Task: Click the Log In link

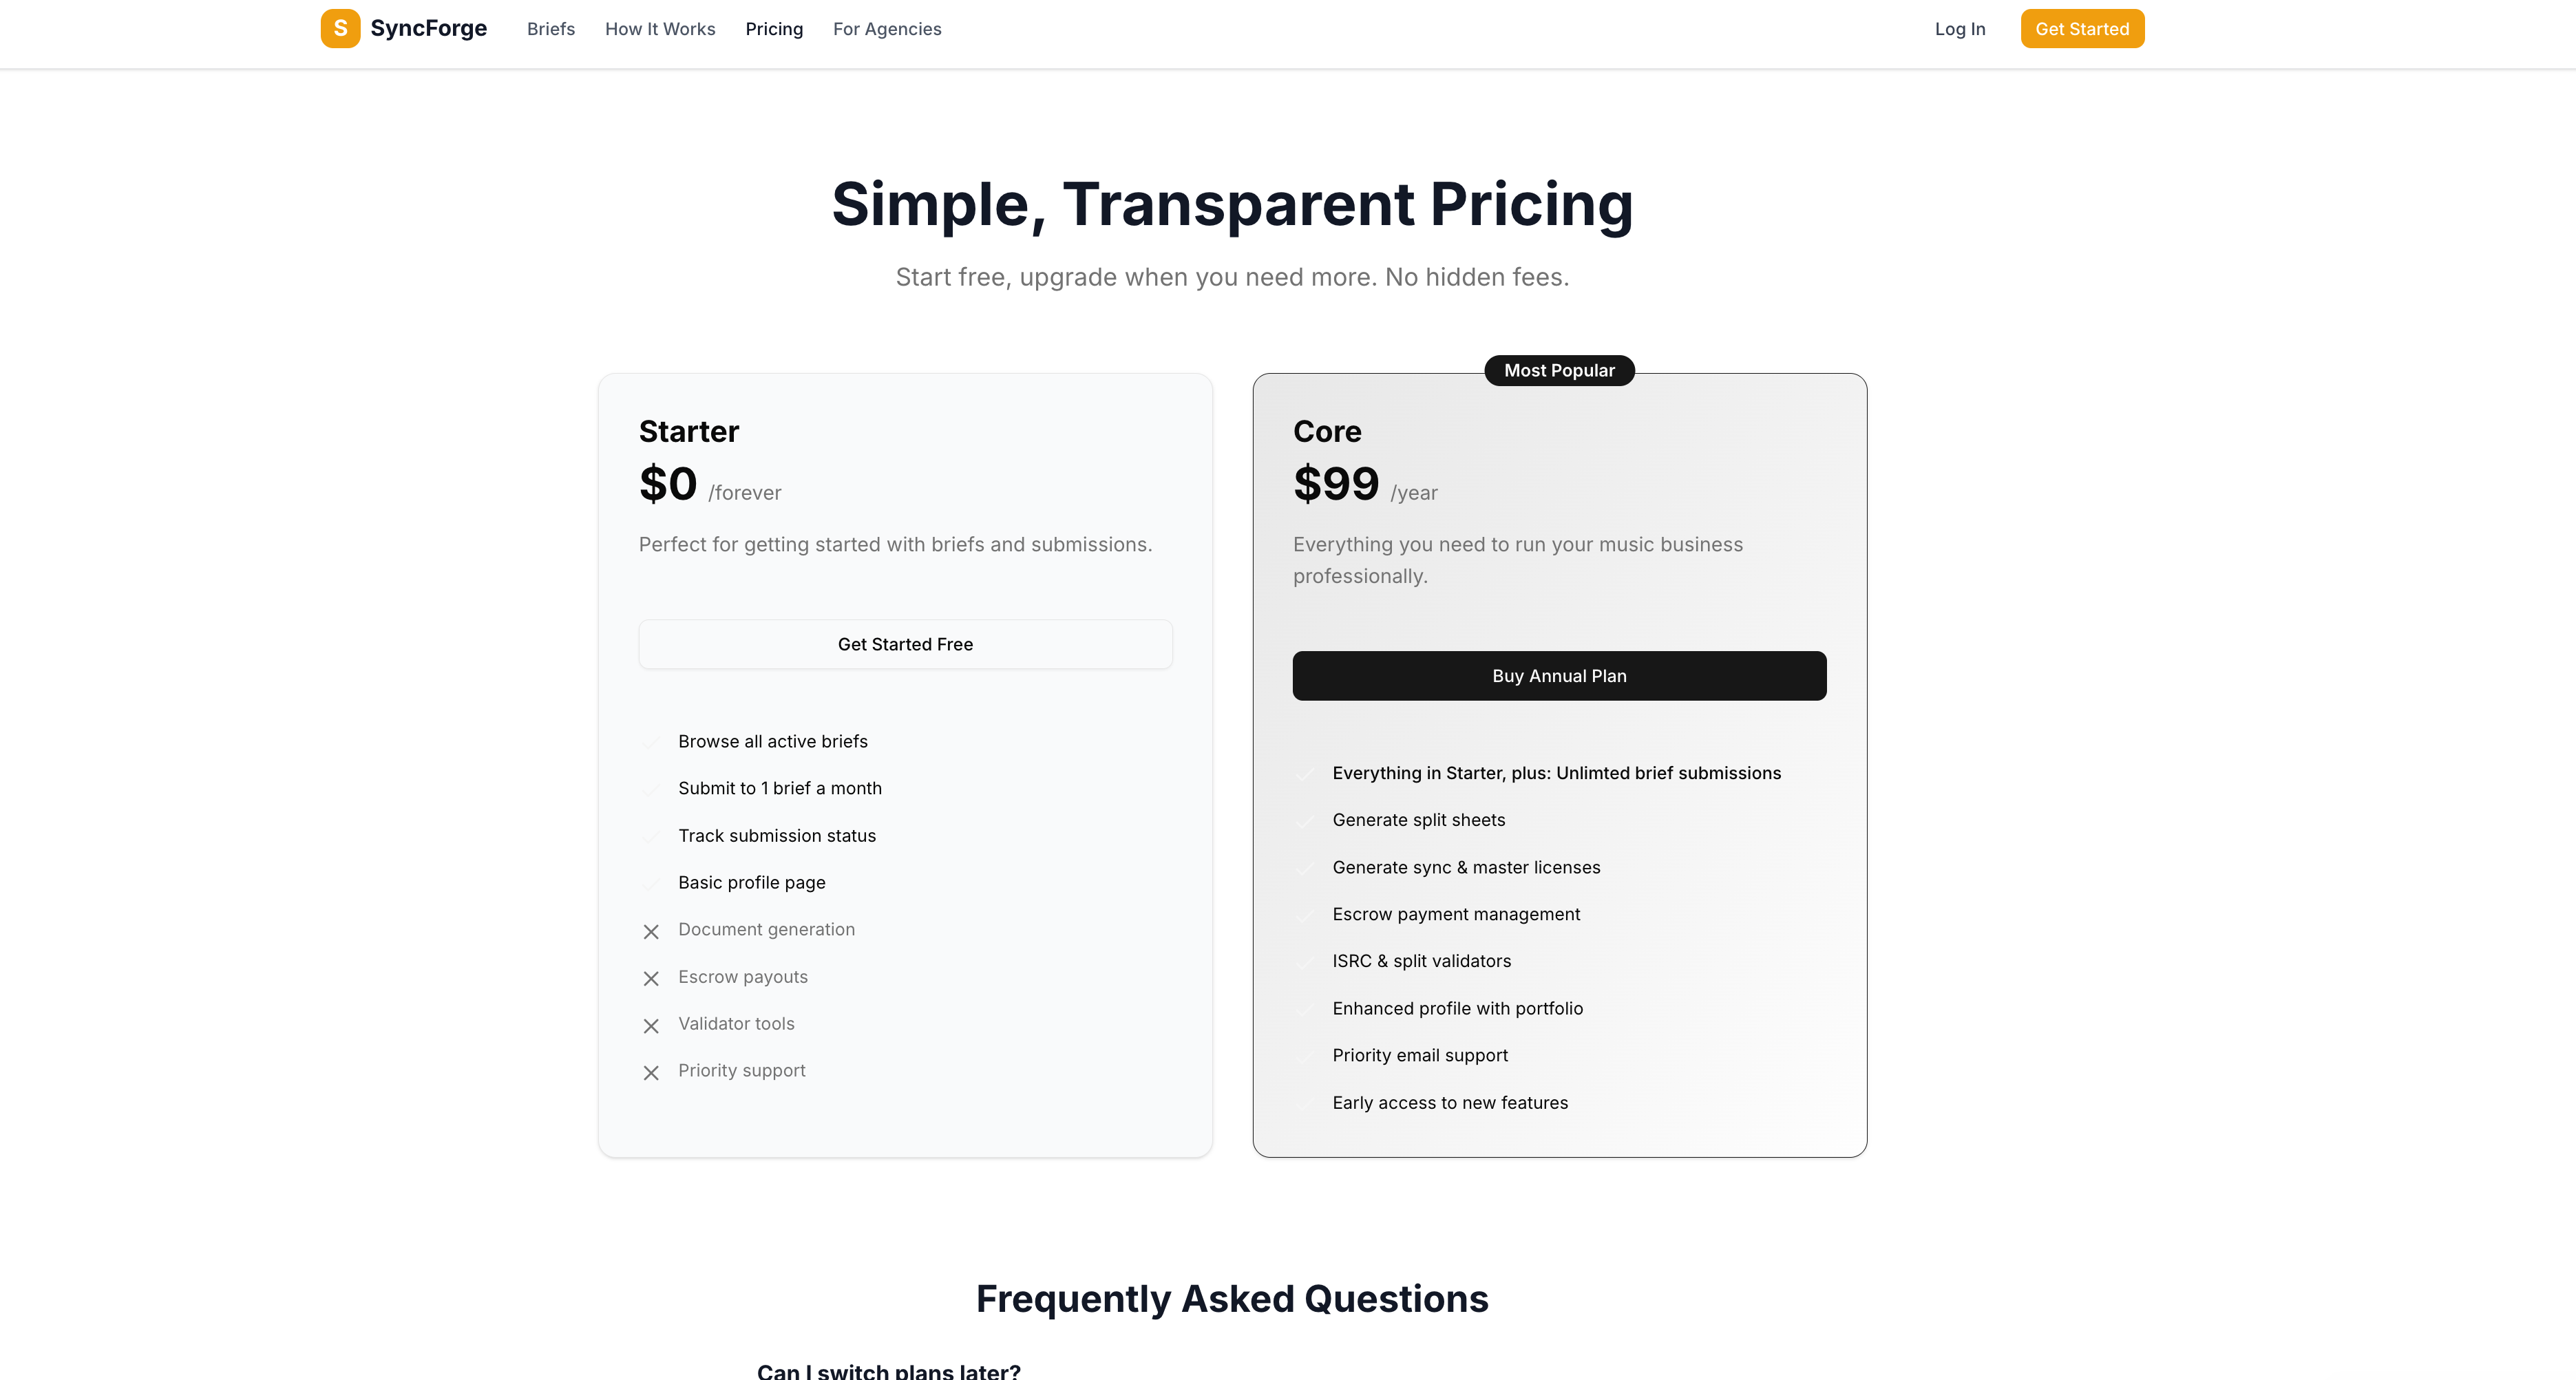Action: pyautogui.click(x=1959, y=29)
